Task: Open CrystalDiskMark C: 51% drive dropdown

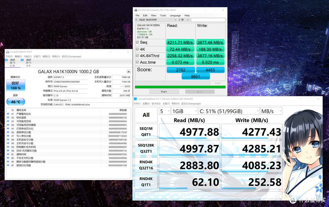Action: coord(229,111)
